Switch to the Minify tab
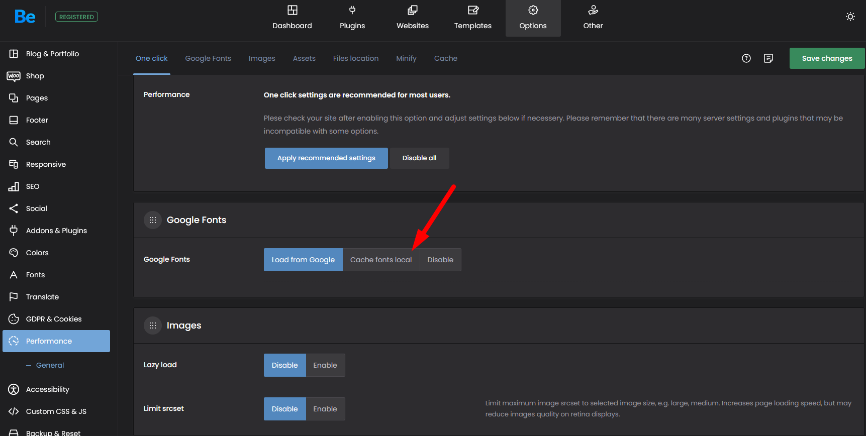Image resolution: width=866 pixels, height=436 pixels. (x=406, y=58)
